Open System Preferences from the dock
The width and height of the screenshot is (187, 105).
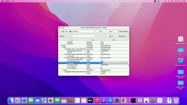(x=117, y=100)
